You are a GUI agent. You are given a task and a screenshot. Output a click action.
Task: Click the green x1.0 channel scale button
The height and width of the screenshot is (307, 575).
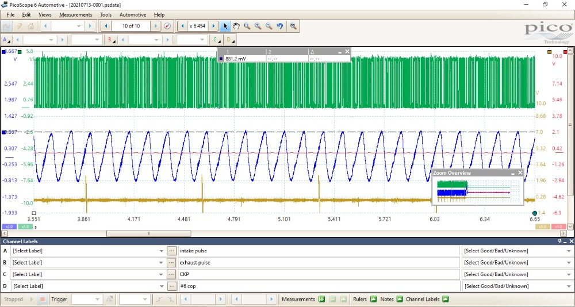pyautogui.click(x=25, y=227)
